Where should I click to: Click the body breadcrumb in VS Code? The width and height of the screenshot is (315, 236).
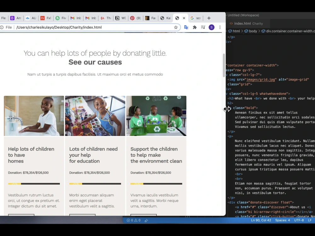251,31
